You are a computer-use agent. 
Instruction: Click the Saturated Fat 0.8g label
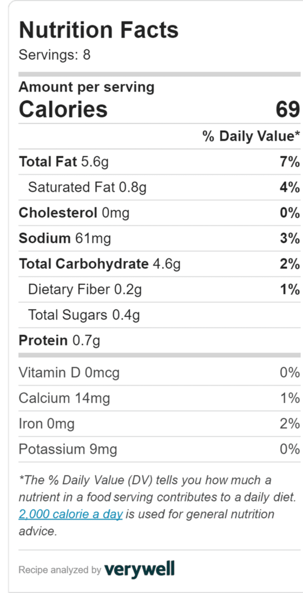click(87, 188)
